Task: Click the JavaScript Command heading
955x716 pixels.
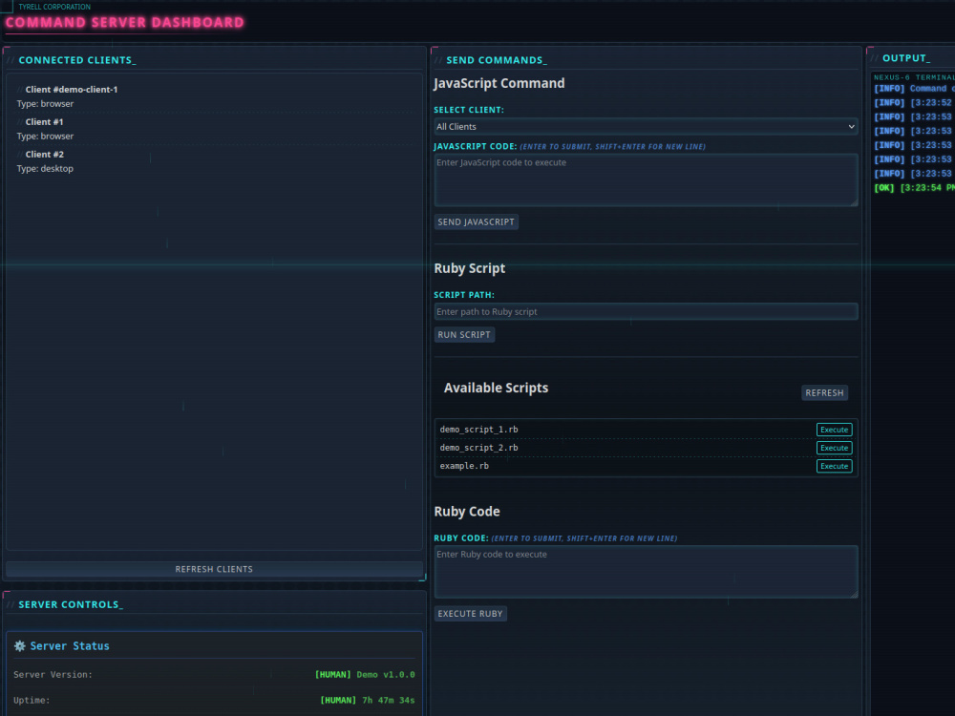Action: (499, 83)
